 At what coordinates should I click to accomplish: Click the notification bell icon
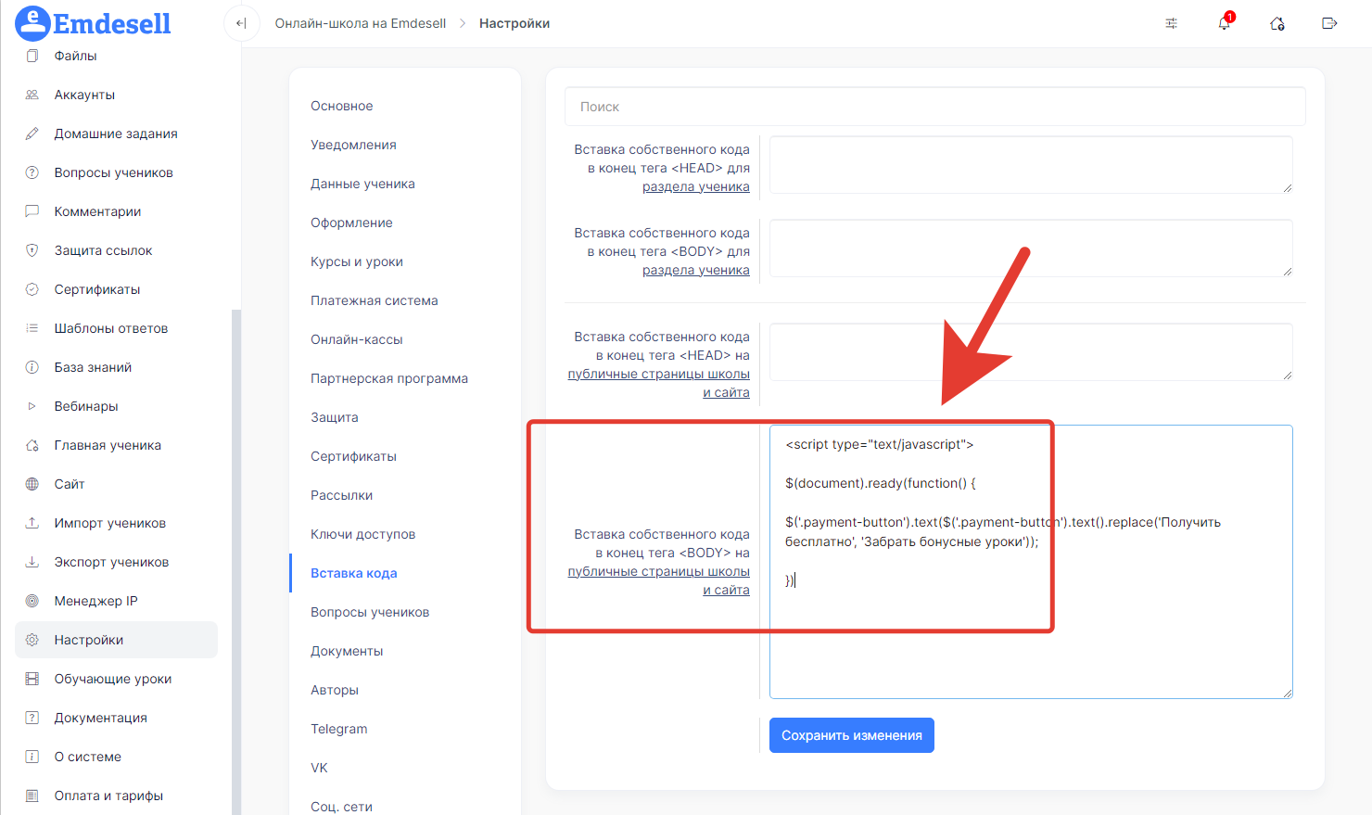tap(1224, 23)
